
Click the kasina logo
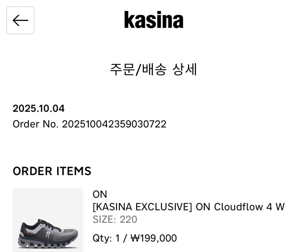154,20
